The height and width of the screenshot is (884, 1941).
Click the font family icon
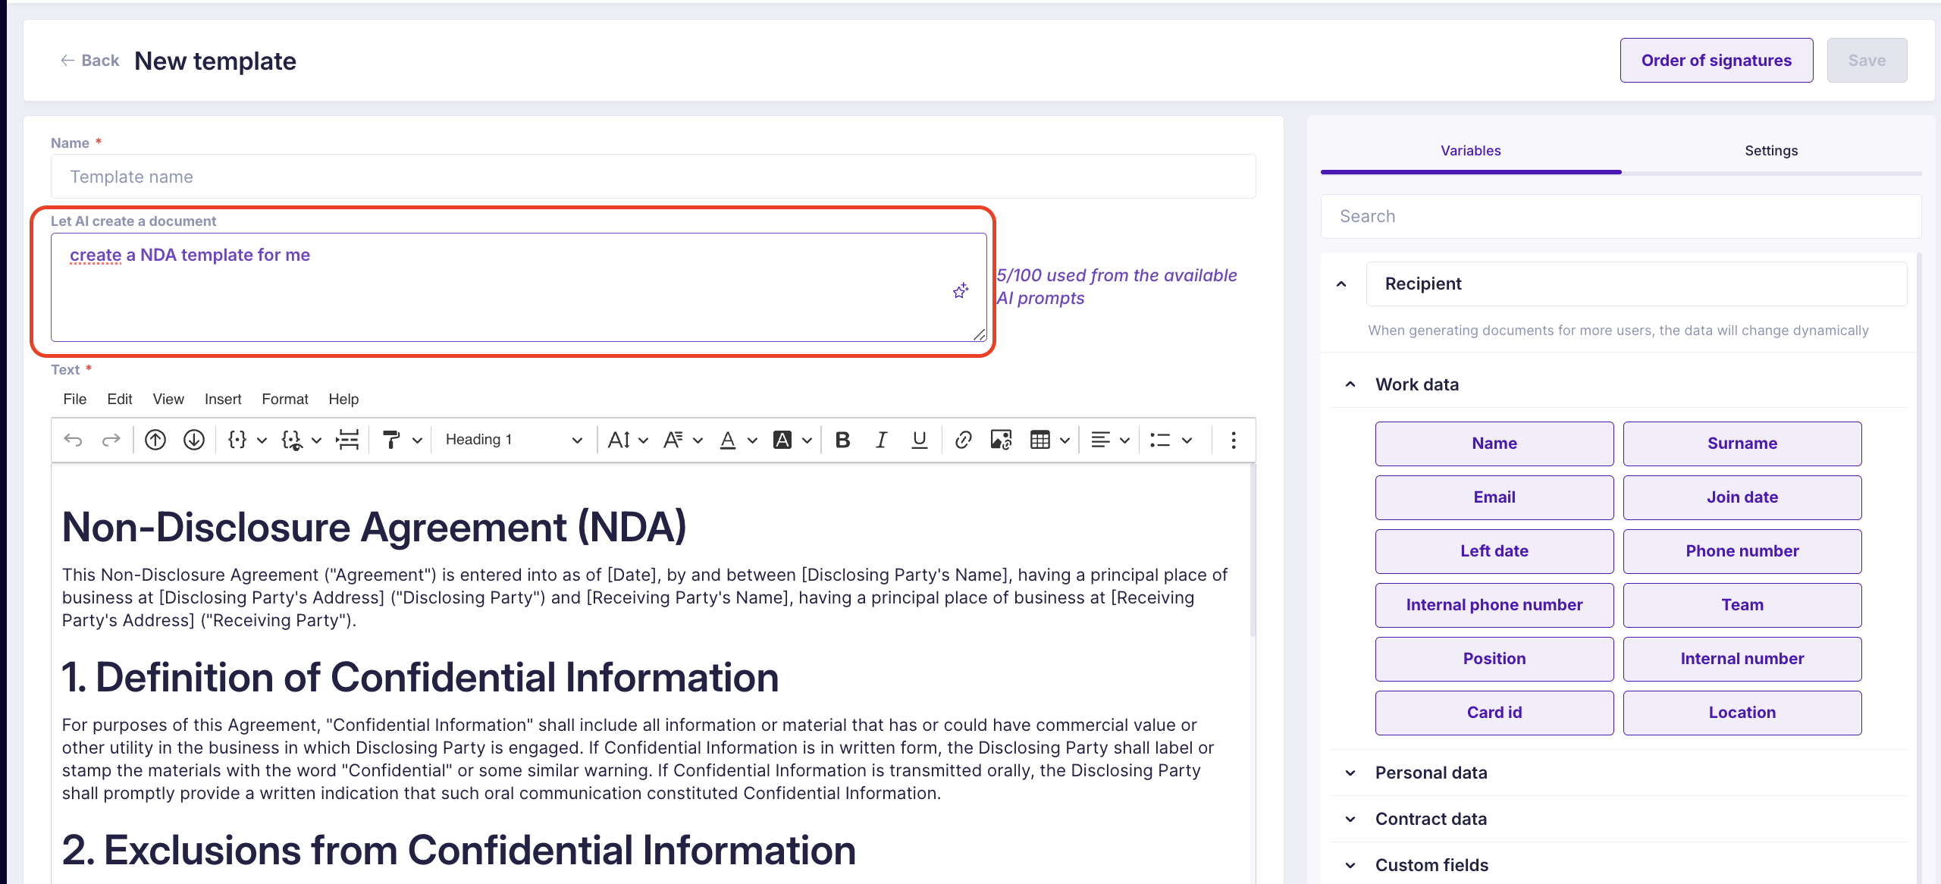pyautogui.click(x=673, y=440)
